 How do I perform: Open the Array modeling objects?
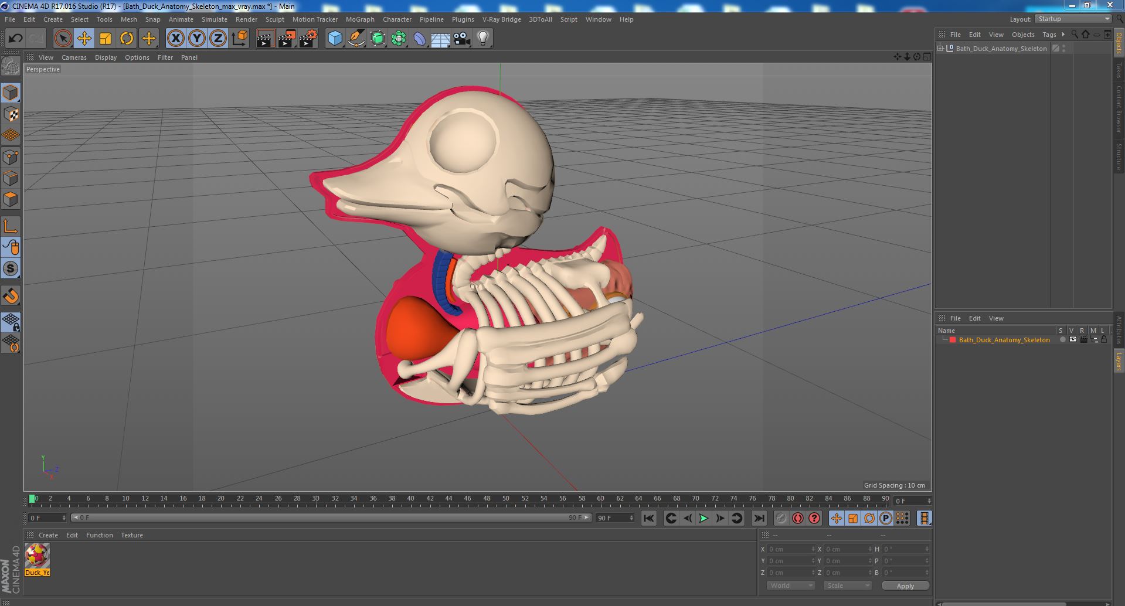pyautogui.click(x=399, y=39)
